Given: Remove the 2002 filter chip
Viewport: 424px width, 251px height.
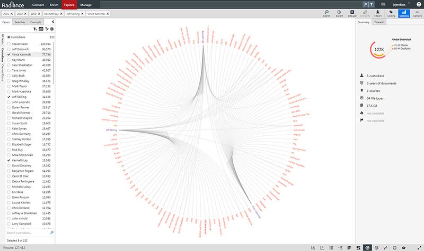Looking at the screenshot, I should coord(25,14).
